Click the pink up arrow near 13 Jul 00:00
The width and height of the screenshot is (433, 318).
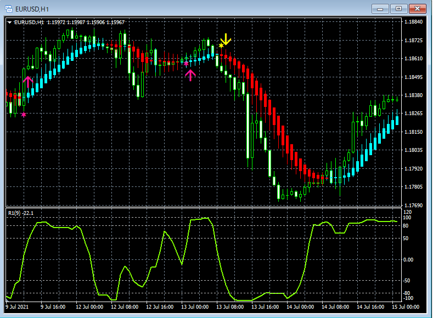pyautogui.click(x=190, y=75)
